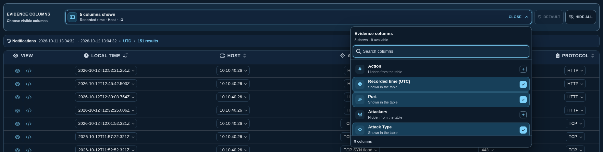
Task: Click the UTC timezone label
Action: tap(127, 41)
